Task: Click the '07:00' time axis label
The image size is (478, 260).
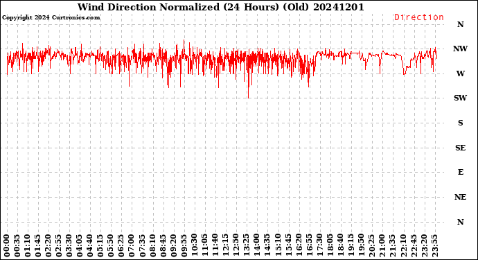Action: pos(132,245)
